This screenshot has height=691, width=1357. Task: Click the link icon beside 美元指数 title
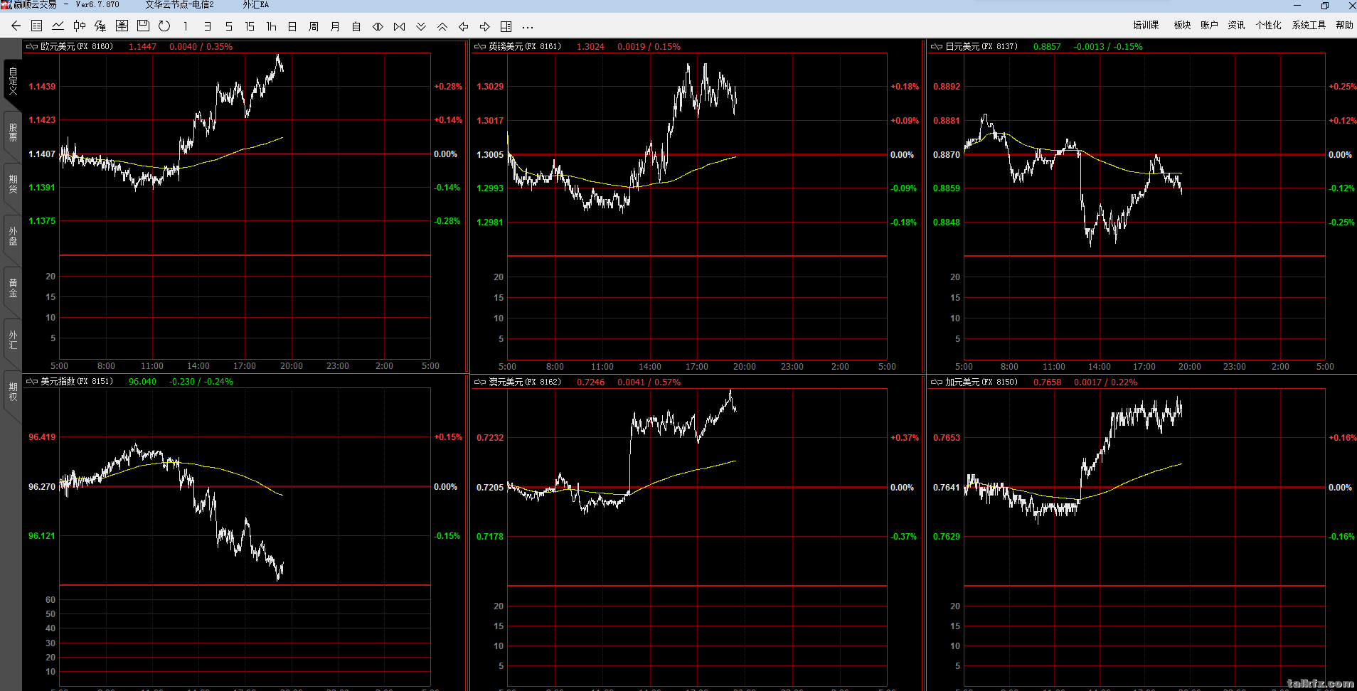click(32, 382)
